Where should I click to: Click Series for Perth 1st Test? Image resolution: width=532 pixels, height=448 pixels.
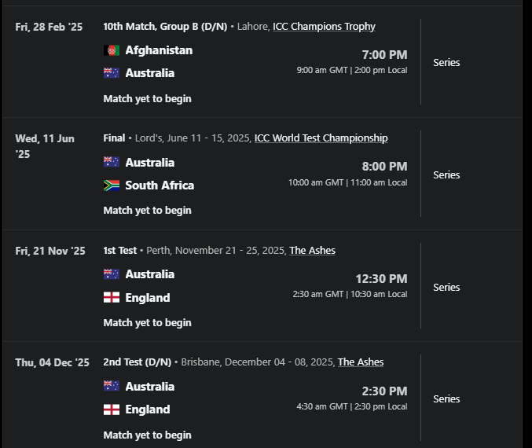tap(446, 287)
